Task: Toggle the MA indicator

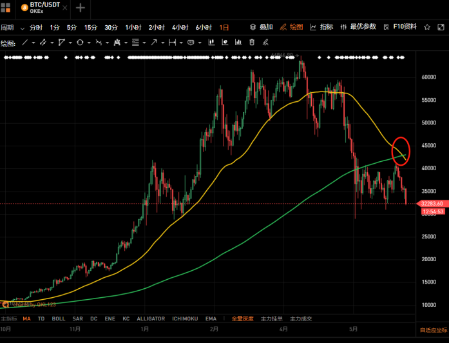Action: pyautogui.click(x=26, y=319)
